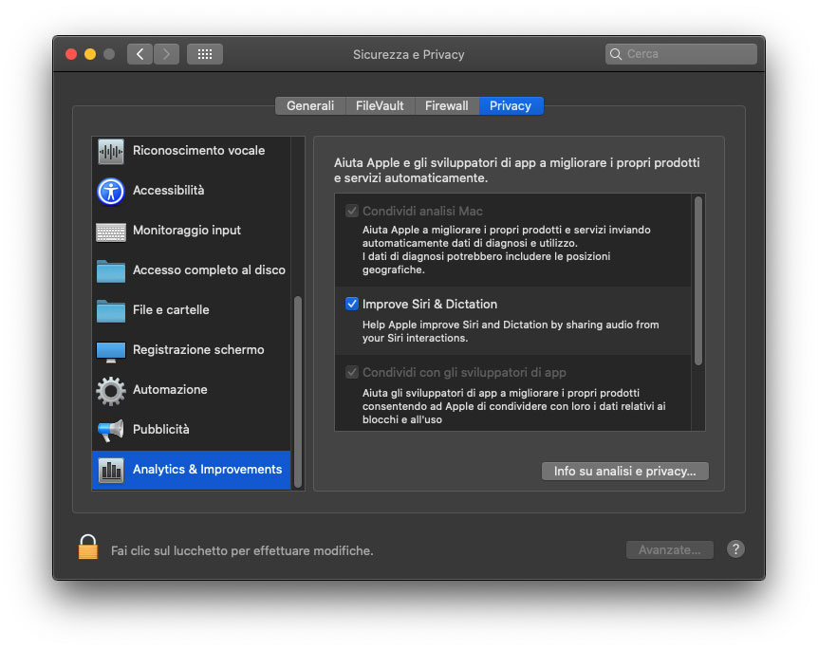Close the Sicurezza e Privacy window

point(71,54)
